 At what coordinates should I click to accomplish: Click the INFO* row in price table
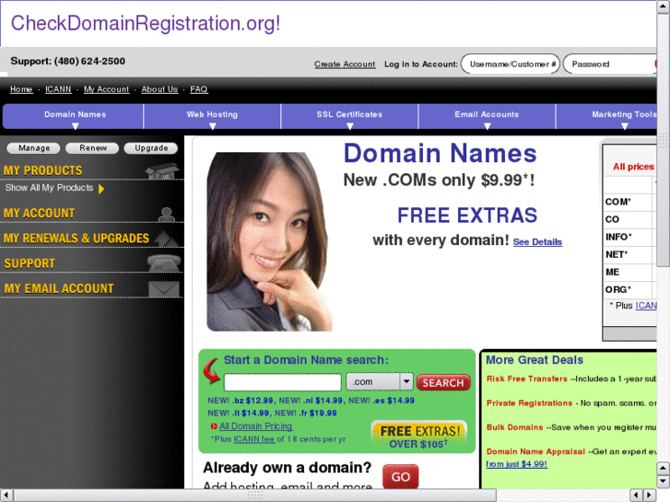629,237
